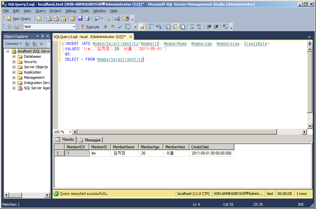This screenshot has height=209, width=316.
Task: Click the Open File folder icon
Action: point(73,19)
